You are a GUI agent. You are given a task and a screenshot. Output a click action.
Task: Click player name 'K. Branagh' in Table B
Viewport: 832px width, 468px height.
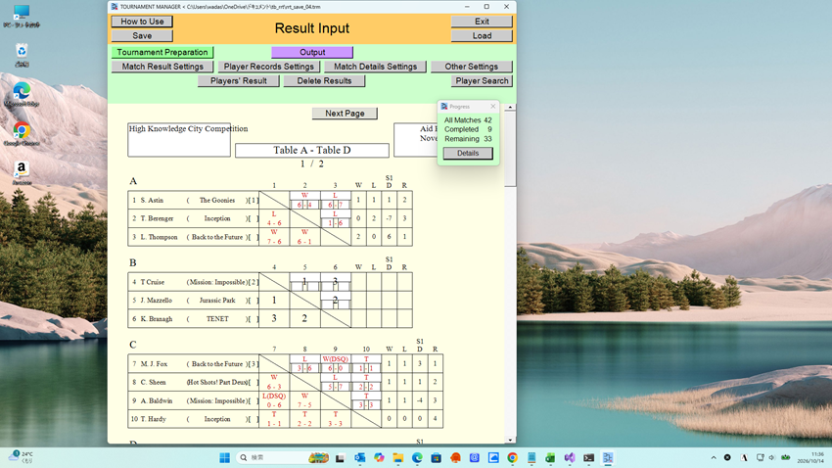pyautogui.click(x=157, y=318)
